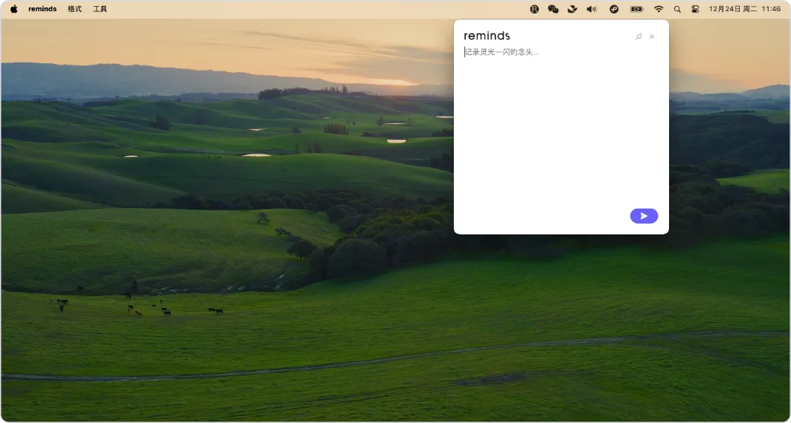Open the 格式 menu

pyautogui.click(x=75, y=9)
